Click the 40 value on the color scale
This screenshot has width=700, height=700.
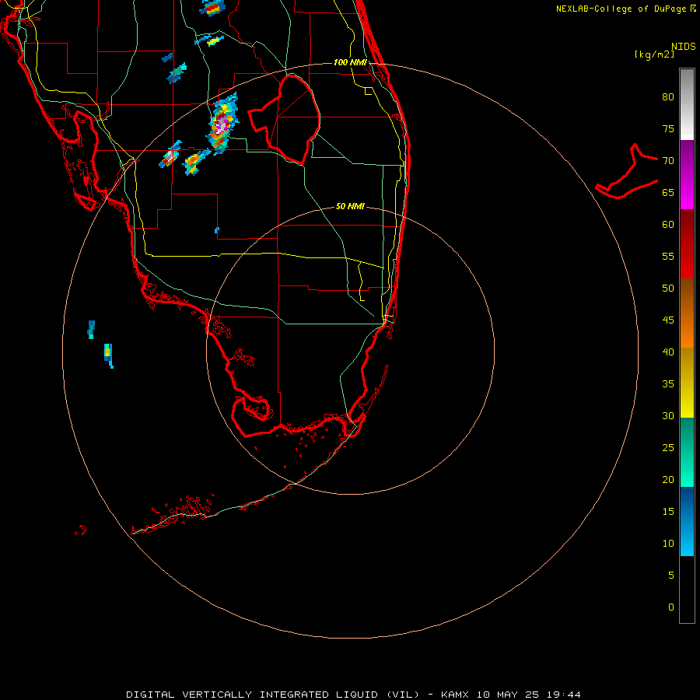click(x=668, y=352)
